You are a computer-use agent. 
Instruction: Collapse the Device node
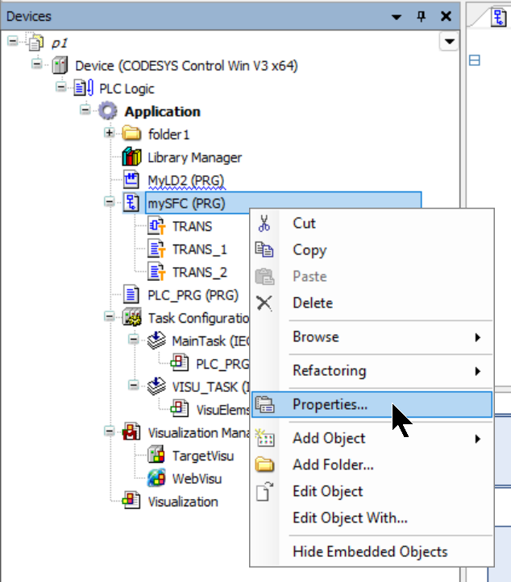[36, 64]
